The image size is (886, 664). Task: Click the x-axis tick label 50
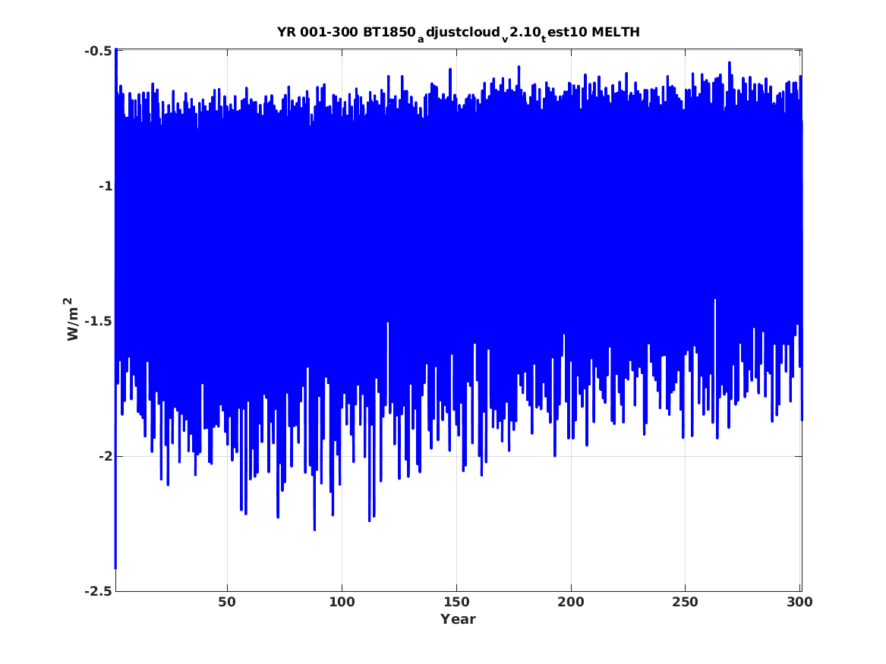coord(227,602)
